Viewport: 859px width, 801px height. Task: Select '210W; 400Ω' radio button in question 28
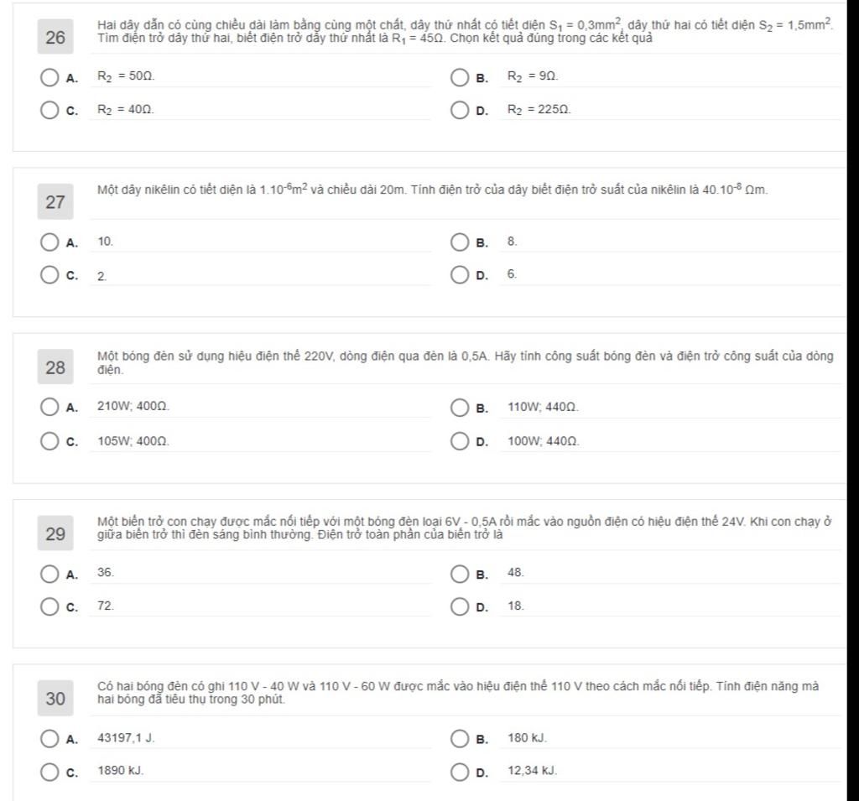pos(50,408)
